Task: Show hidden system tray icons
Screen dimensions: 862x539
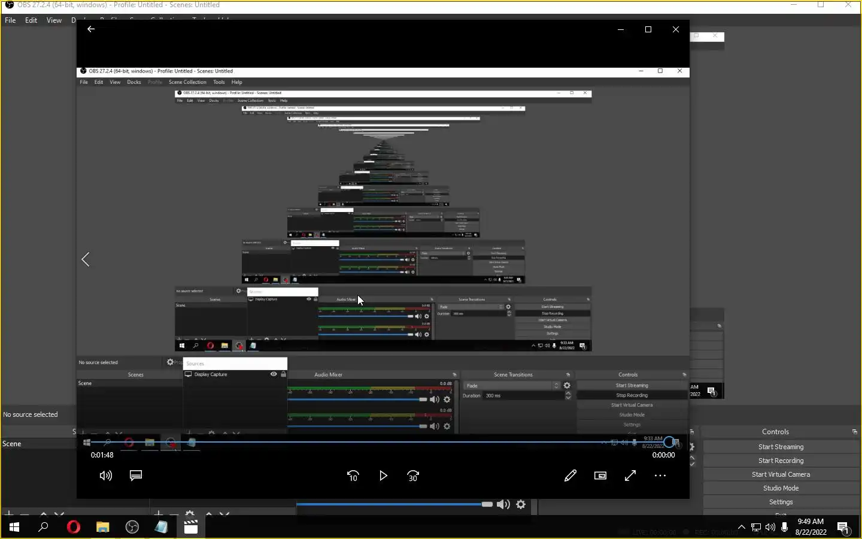Action: pyautogui.click(x=741, y=527)
